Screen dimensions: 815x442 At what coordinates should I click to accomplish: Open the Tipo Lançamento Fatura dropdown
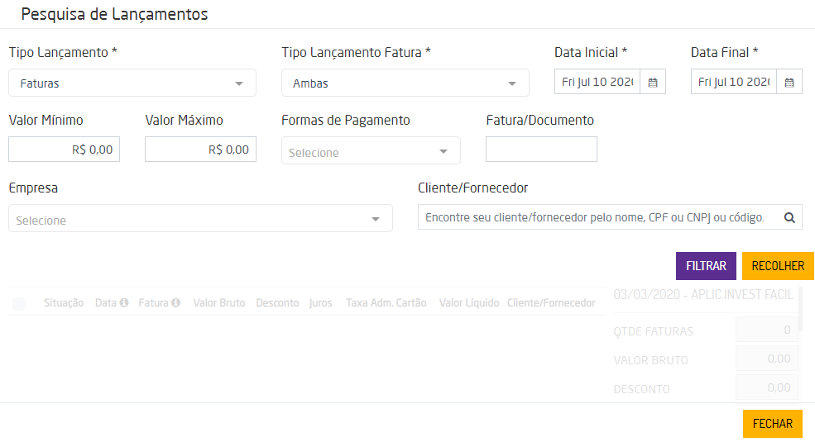405,83
